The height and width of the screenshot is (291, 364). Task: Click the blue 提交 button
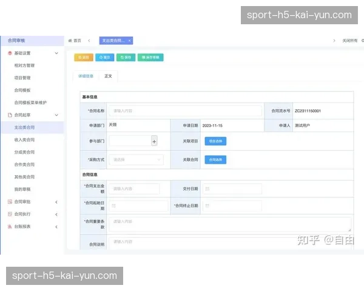(x=105, y=58)
